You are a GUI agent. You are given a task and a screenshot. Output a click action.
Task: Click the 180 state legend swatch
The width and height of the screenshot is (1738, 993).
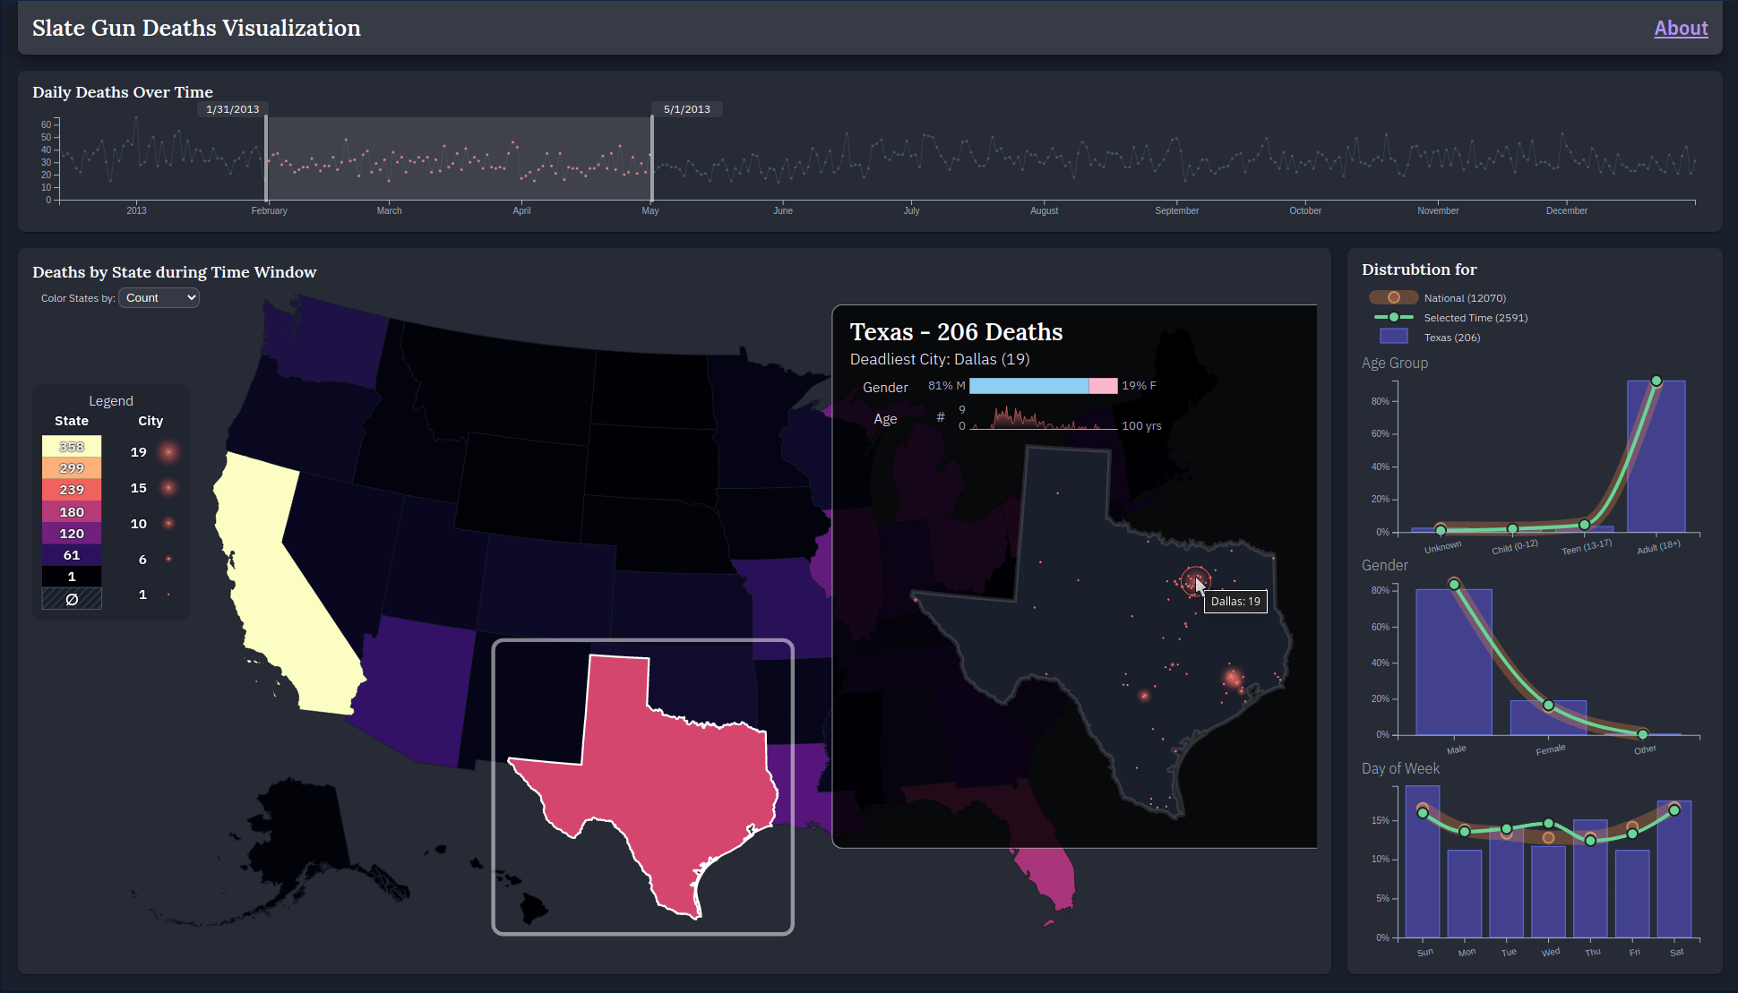coord(72,511)
